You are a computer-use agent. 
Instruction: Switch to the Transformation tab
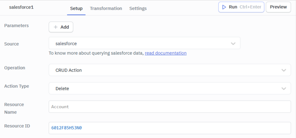(x=106, y=9)
